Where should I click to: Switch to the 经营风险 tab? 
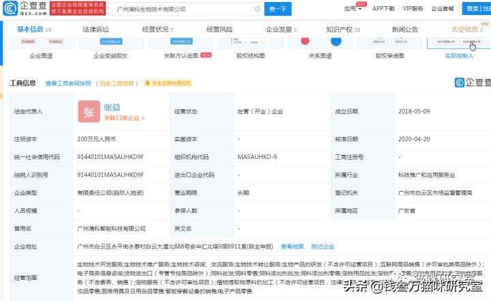[220, 29]
